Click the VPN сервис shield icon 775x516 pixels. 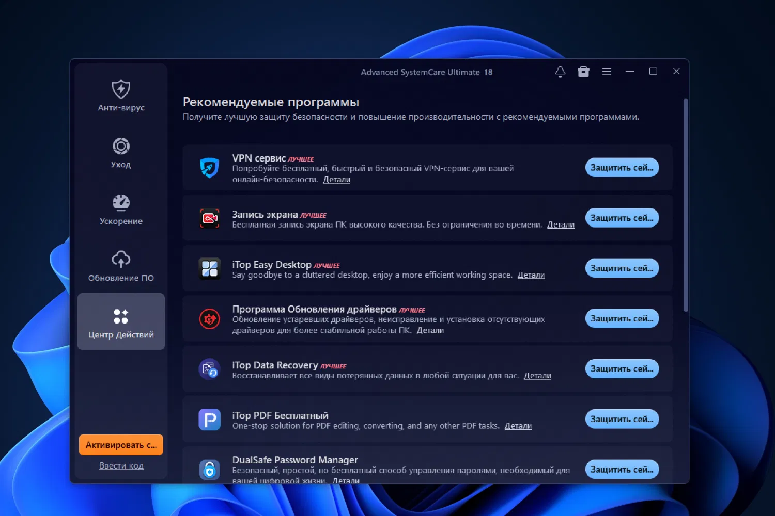click(209, 168)
